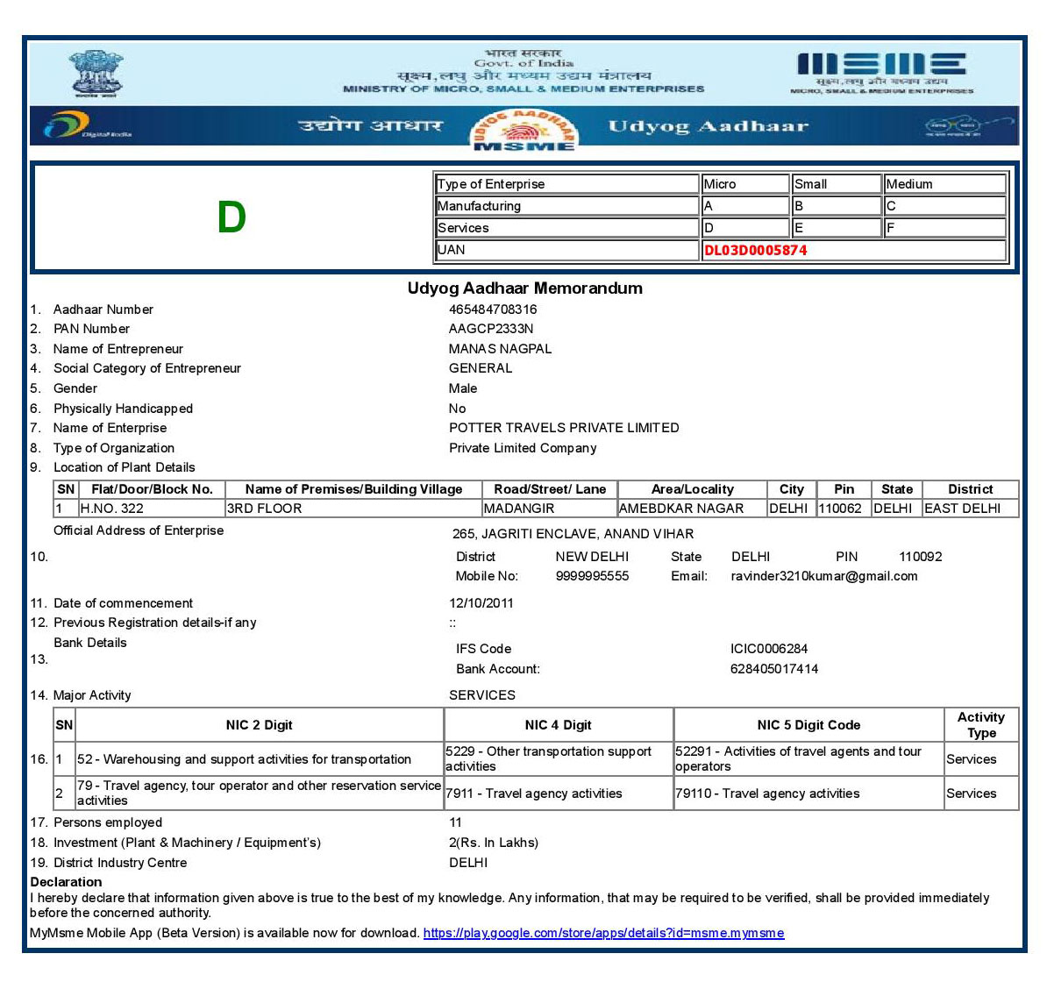Click the Digital India logo
This screenshot has width=1047, height=989.
point(87,125)
